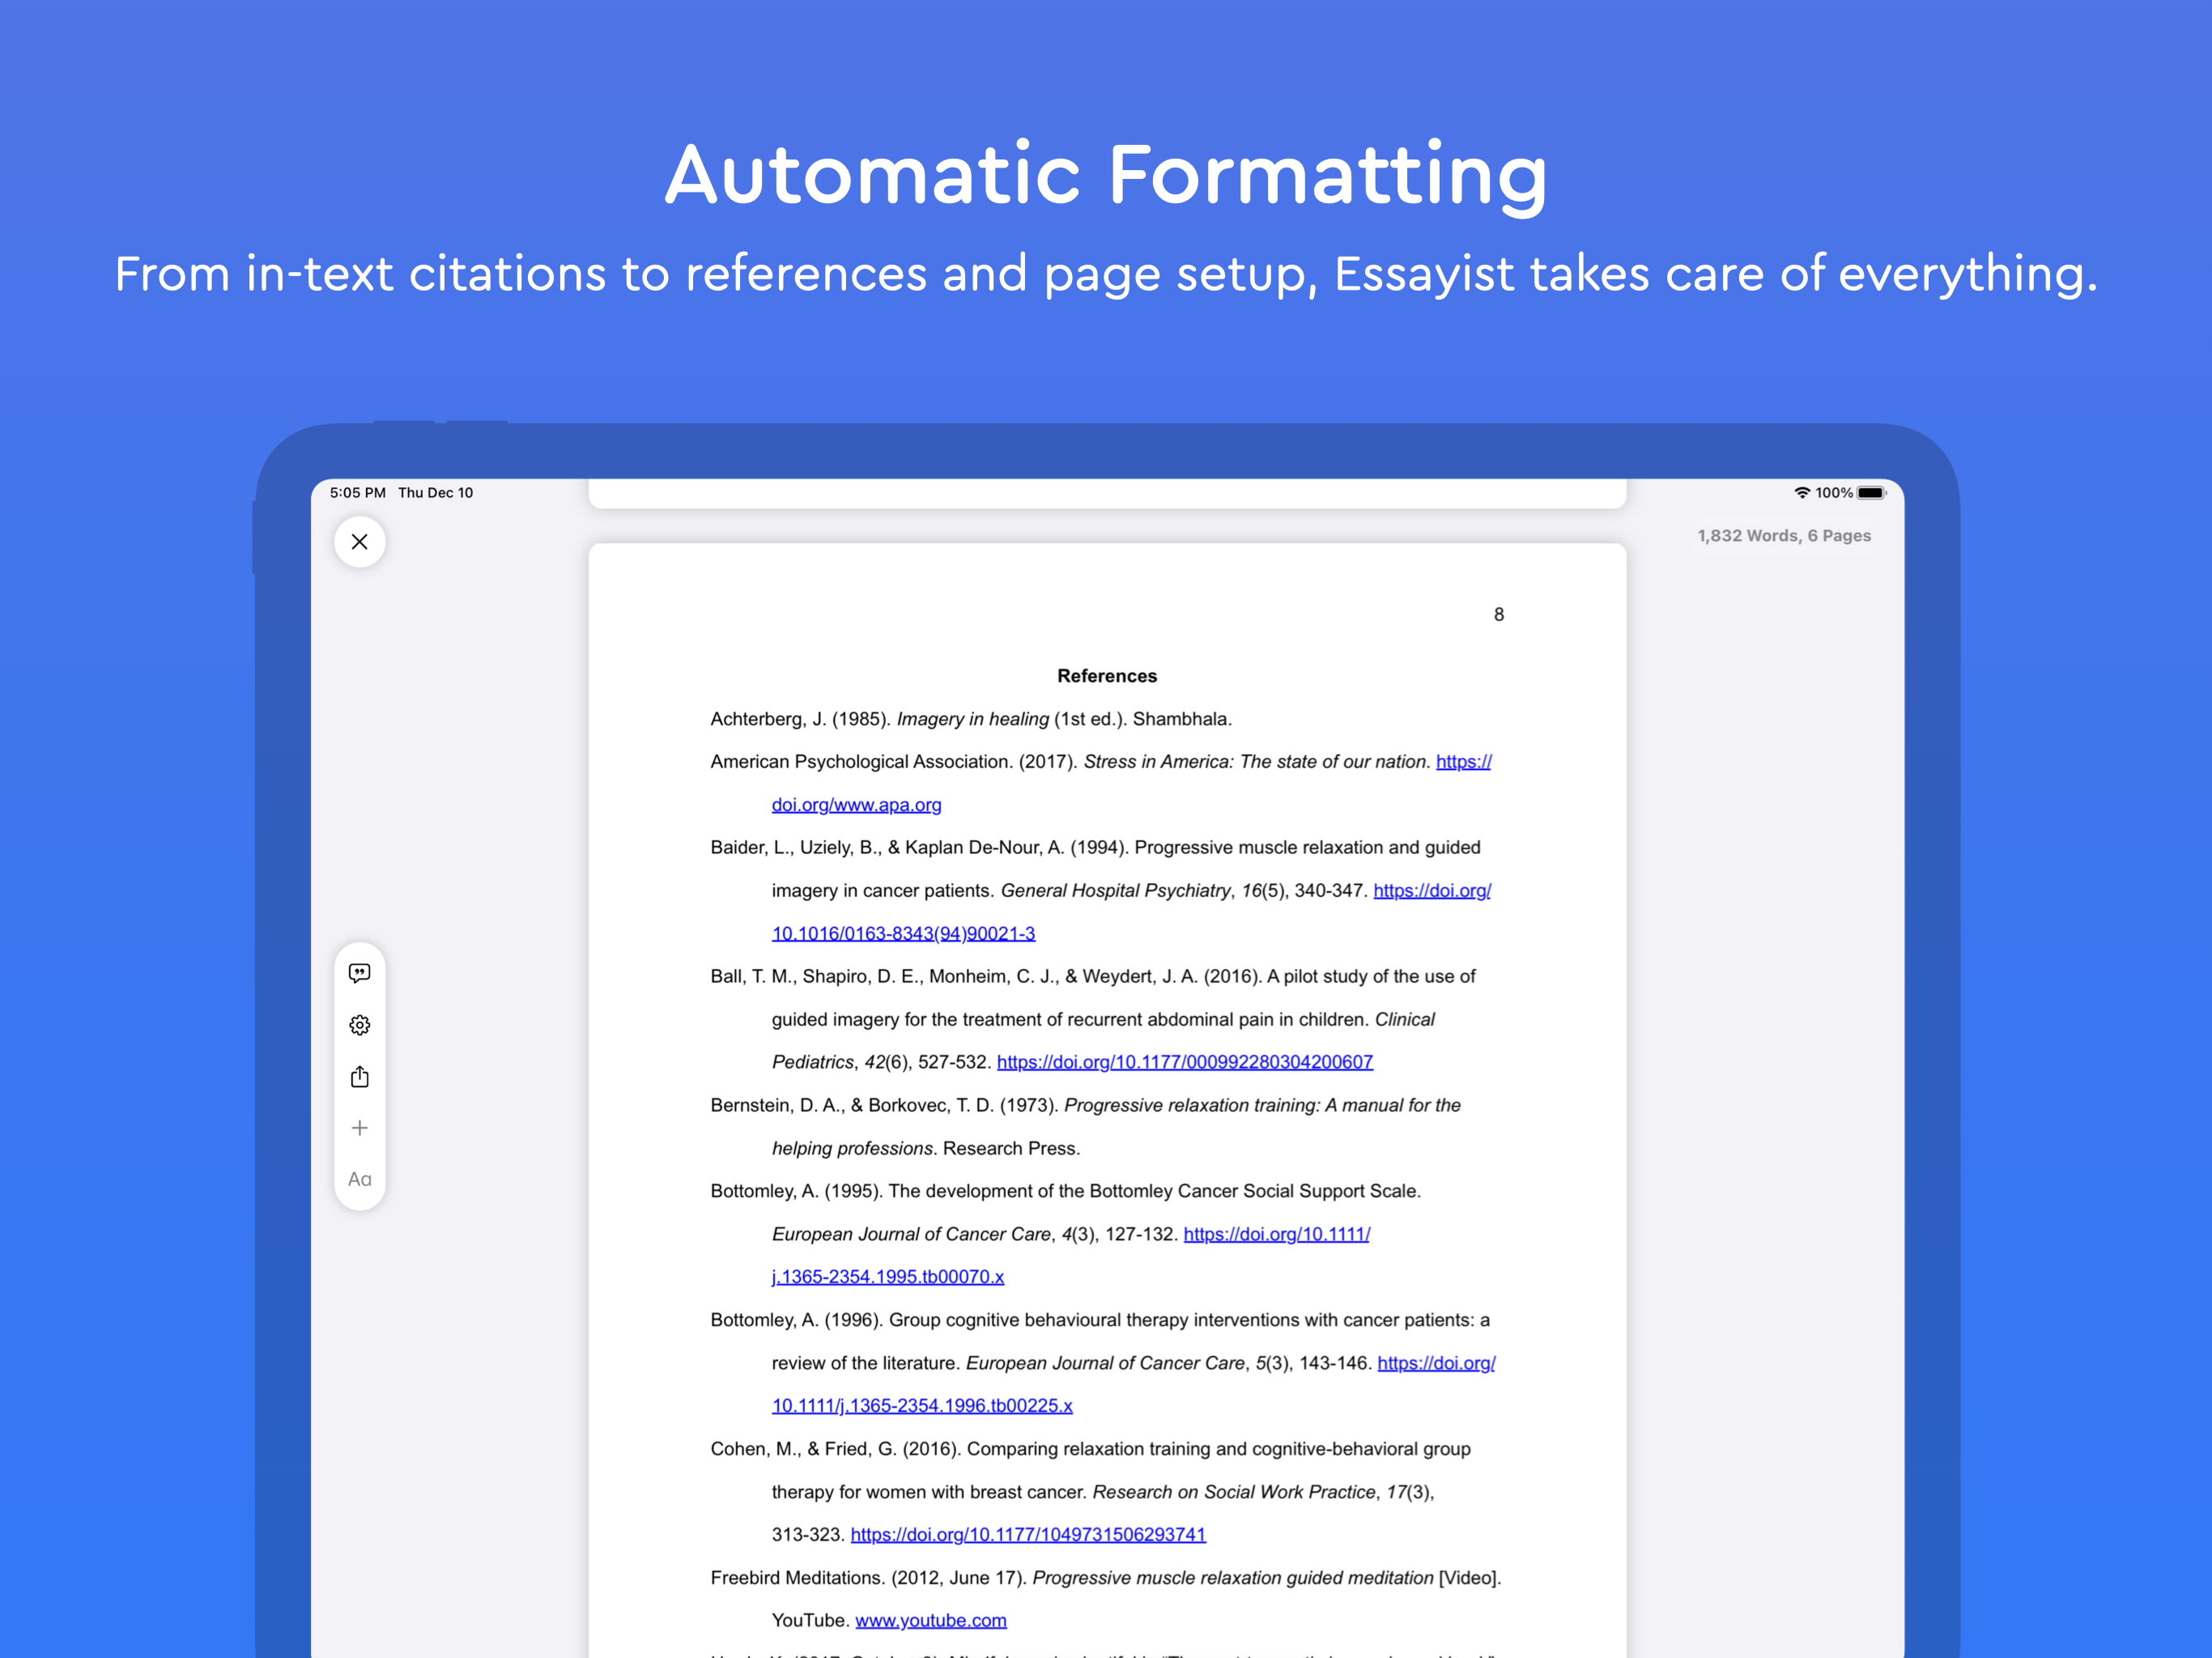The width and height of the screenshot is (2212, 1658).
Task: Open the doi.org/www.apa.org link
Action: 856,805
